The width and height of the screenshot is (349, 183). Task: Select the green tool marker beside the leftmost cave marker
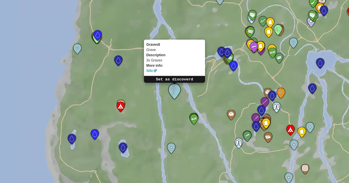(247, 136)
